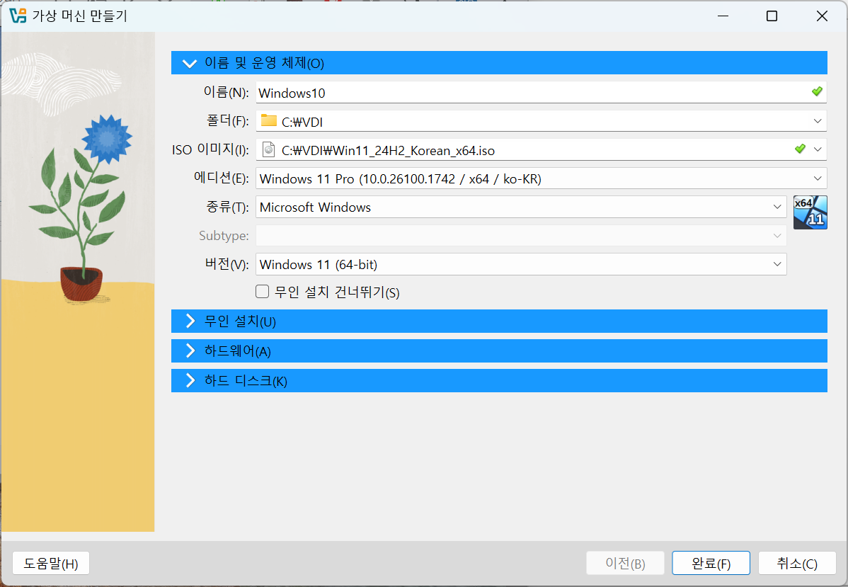The width and height of the screenshot is (848, 587).
Task: Minimize the 가상 머신 만들기 window
Action: [723, 16]
